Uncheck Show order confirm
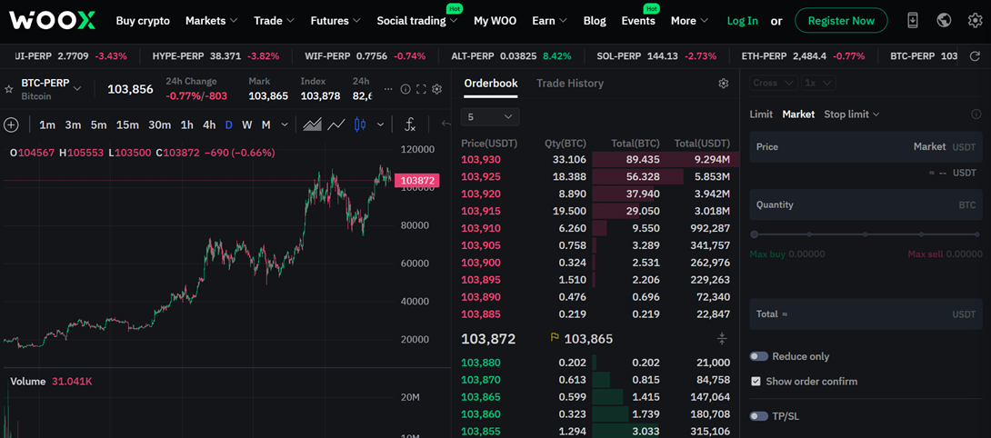991x438 pixels. tap(756, 381)
